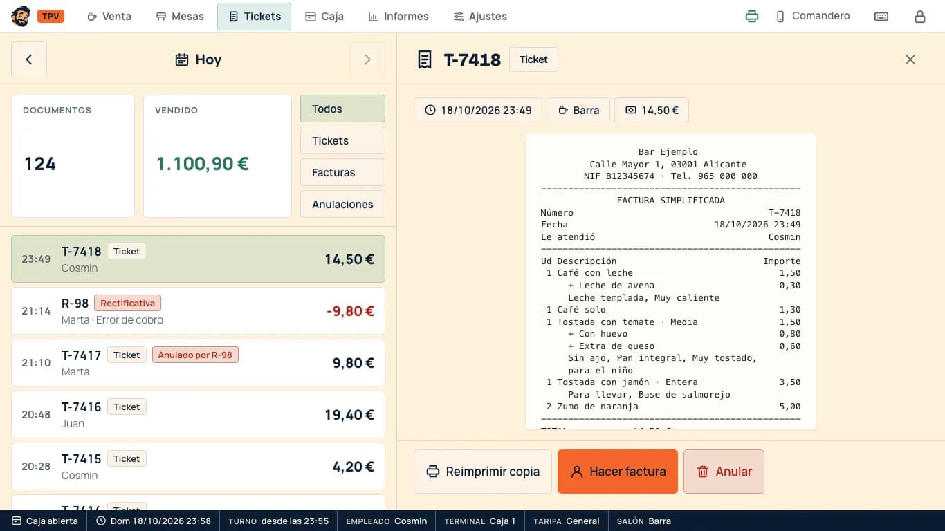945x531 pixels.
Task: Click Hacer factura button
Action: coord(618,472)
